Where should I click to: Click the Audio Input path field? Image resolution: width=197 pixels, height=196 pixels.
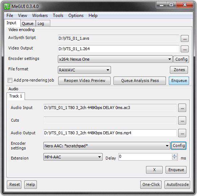click(110, 108)
